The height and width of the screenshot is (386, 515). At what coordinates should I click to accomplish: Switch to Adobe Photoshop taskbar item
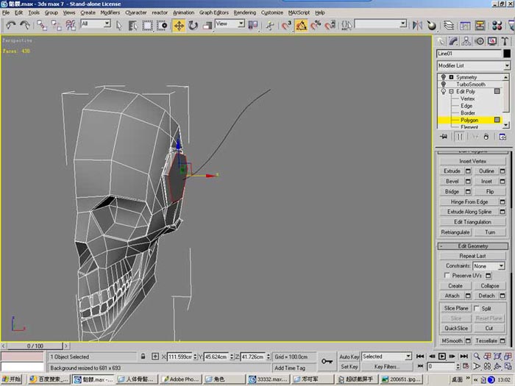coord(181,379)
